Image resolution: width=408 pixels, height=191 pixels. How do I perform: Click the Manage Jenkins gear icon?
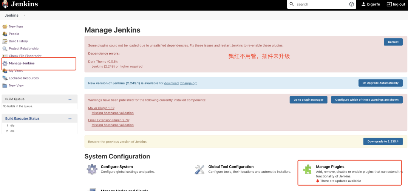[x=5, y=63]
